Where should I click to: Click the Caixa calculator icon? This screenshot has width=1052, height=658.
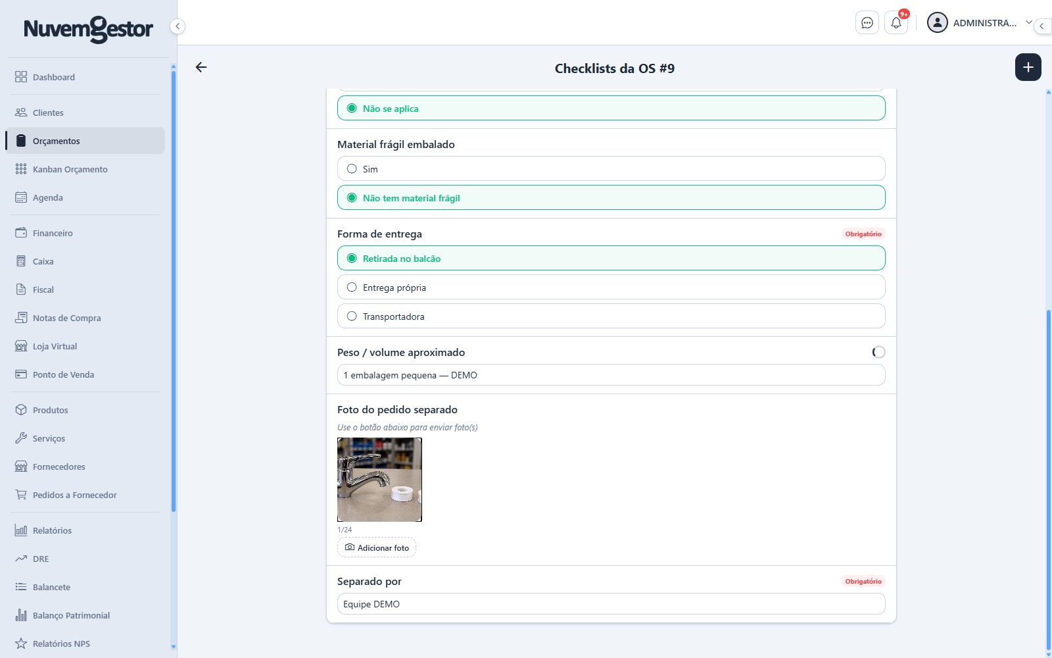click(x=21, y=261)
